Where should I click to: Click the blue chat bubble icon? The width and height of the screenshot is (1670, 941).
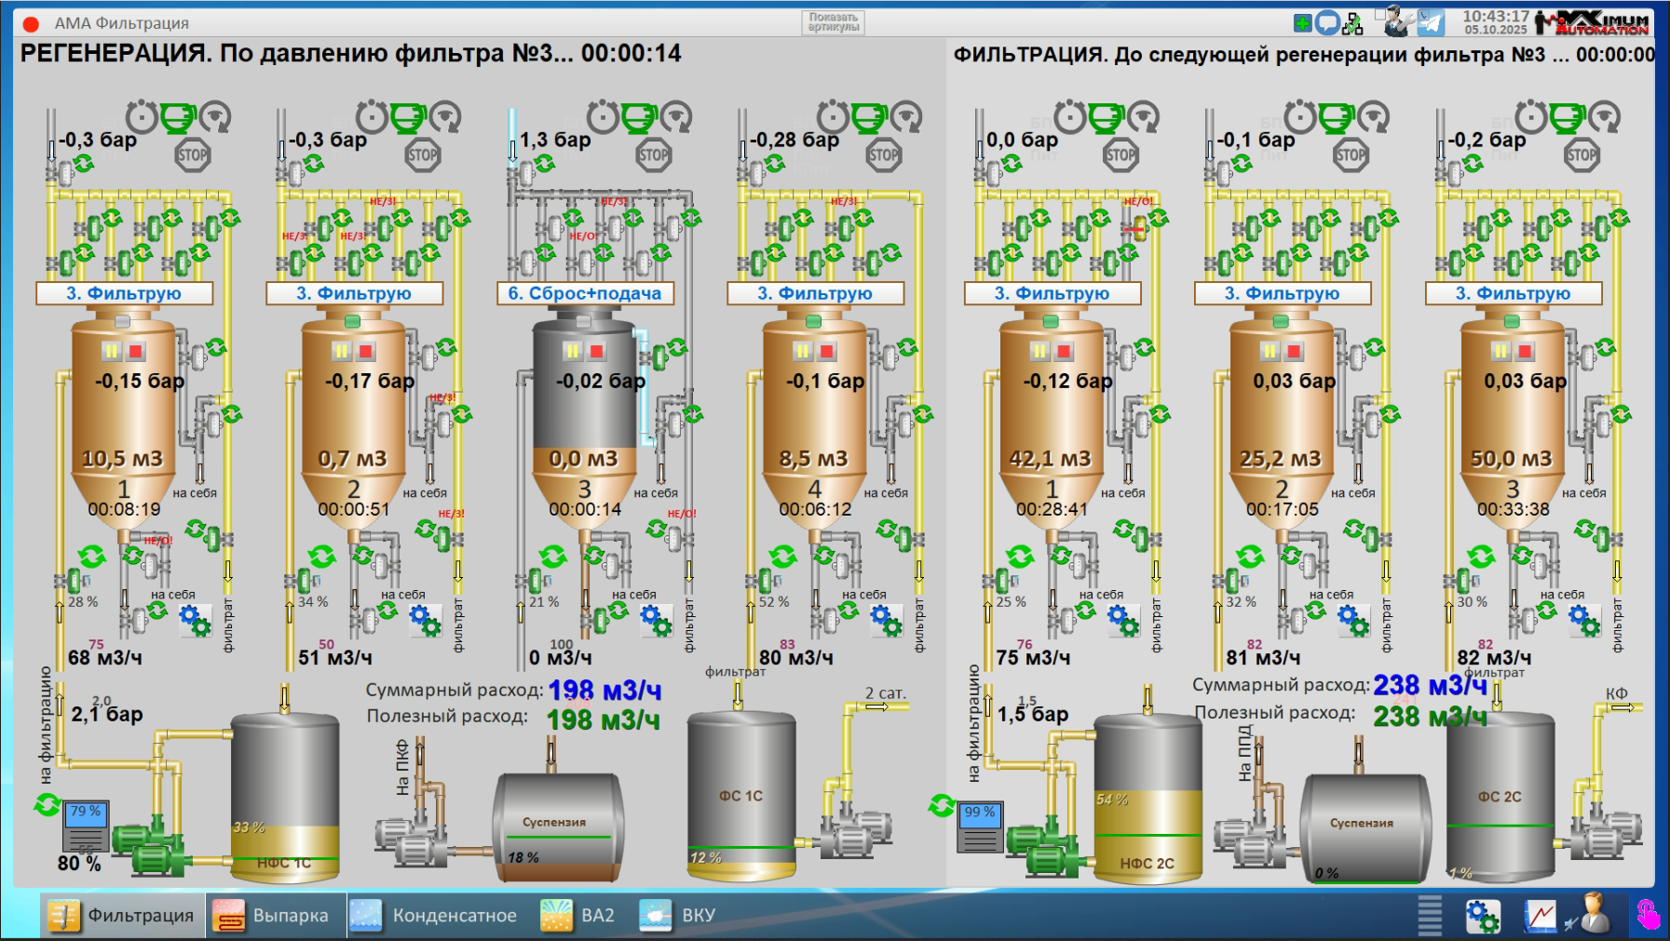coord(1327,22)
